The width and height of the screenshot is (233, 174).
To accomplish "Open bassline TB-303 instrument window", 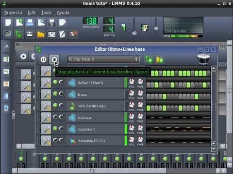I will point(95,141).
